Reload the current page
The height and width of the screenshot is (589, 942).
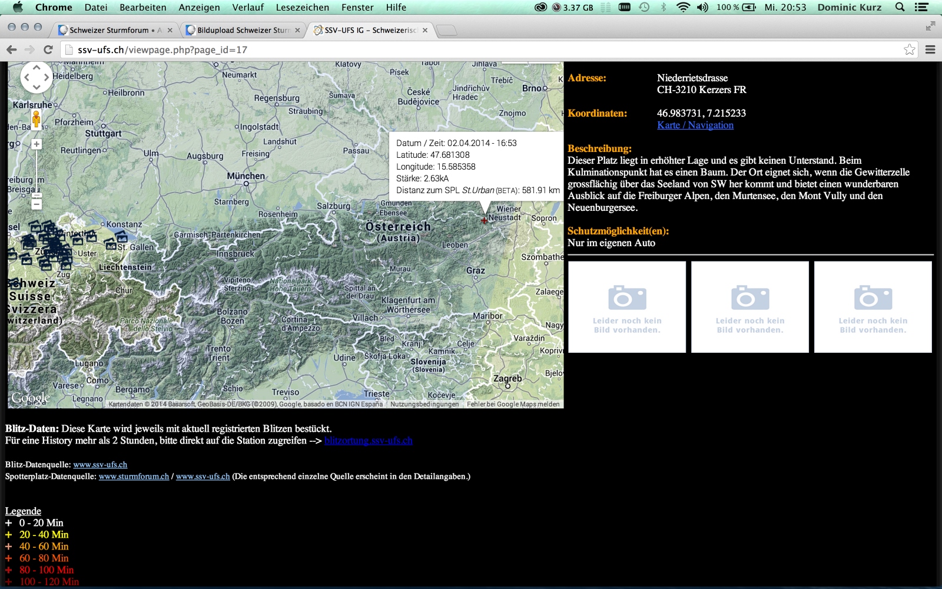[48, 49]
